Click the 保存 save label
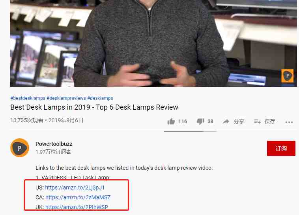The image size is (299, 215). click(x=270, y=121)
